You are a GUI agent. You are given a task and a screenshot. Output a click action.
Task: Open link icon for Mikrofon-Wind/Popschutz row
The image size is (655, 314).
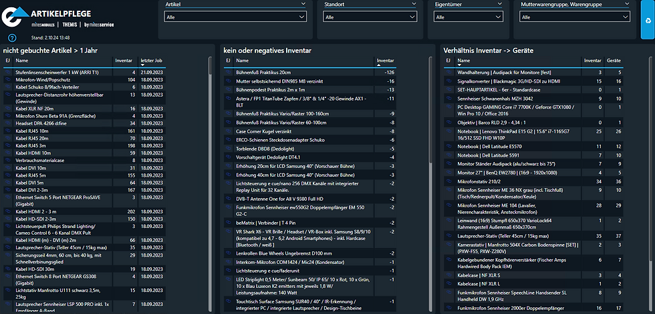[x=7, y=79]
